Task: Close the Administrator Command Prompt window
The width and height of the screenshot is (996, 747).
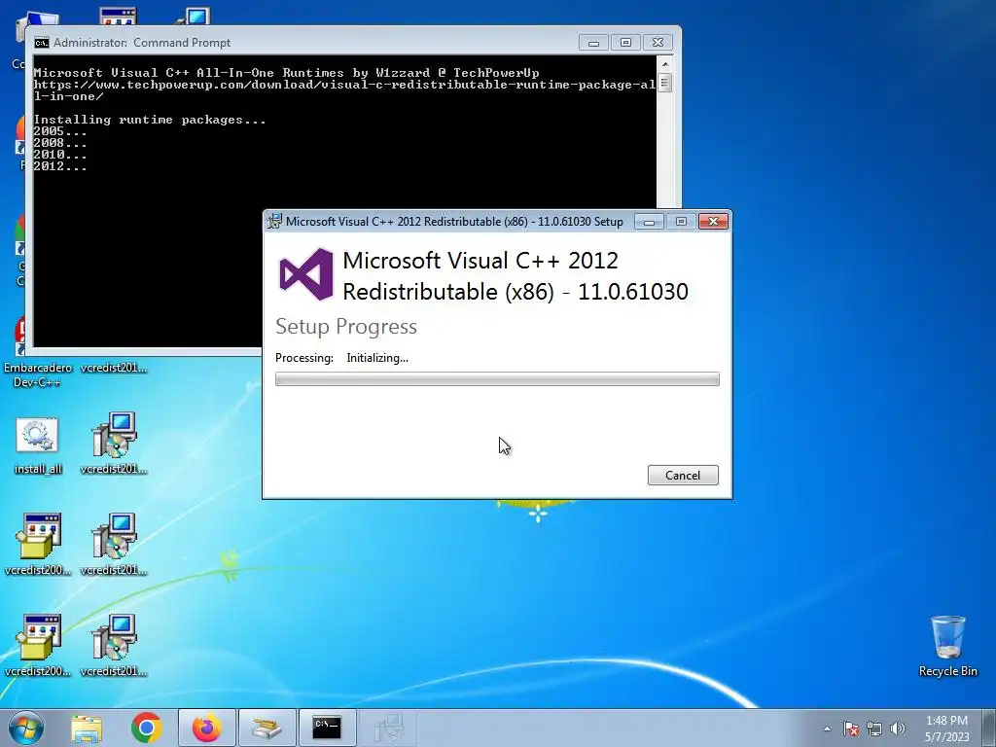Action: tap(658, 43)
